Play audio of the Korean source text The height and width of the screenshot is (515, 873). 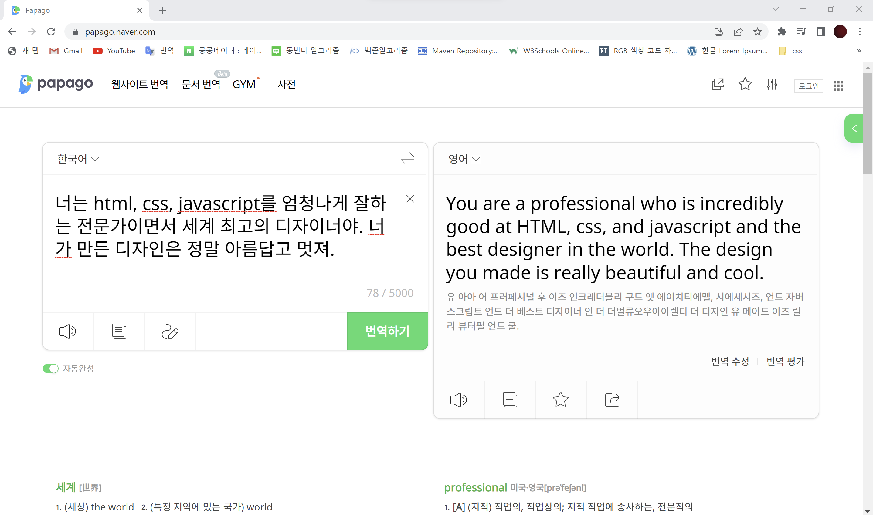coord(68,332)
